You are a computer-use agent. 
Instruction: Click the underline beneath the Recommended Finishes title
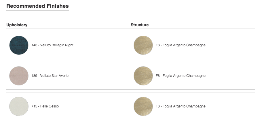pos(38,11)
